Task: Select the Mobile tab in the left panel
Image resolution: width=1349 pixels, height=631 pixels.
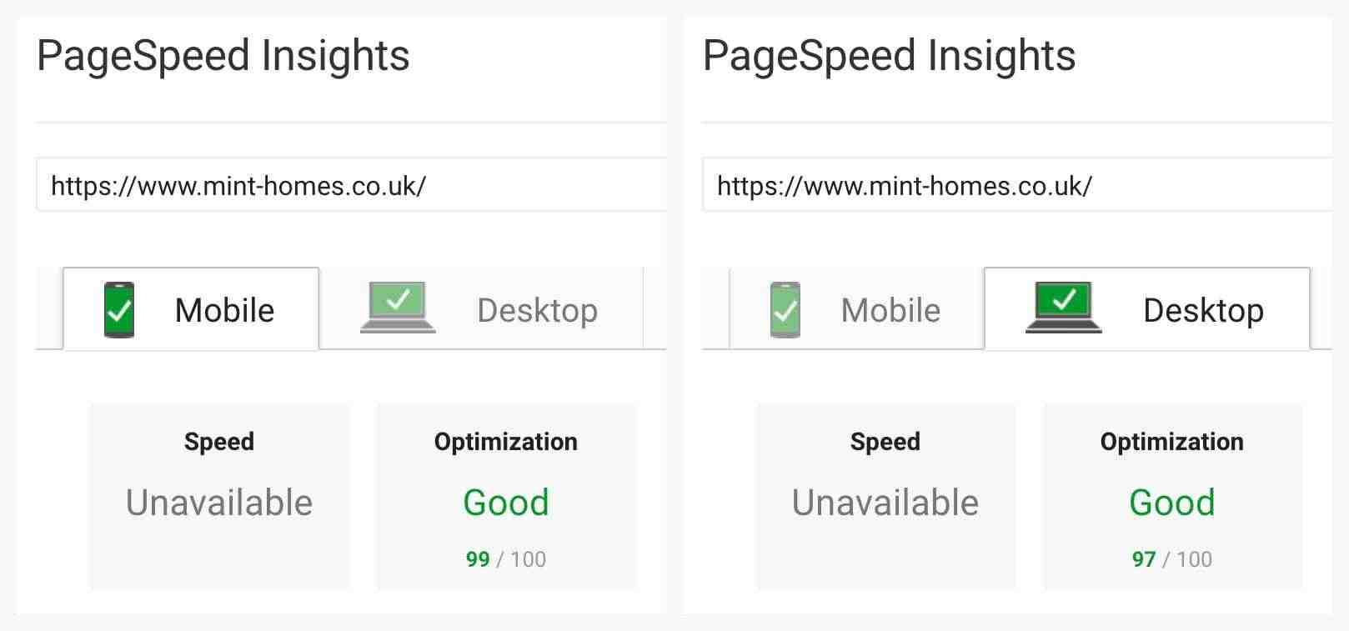Action: click(x=191, y=309)
